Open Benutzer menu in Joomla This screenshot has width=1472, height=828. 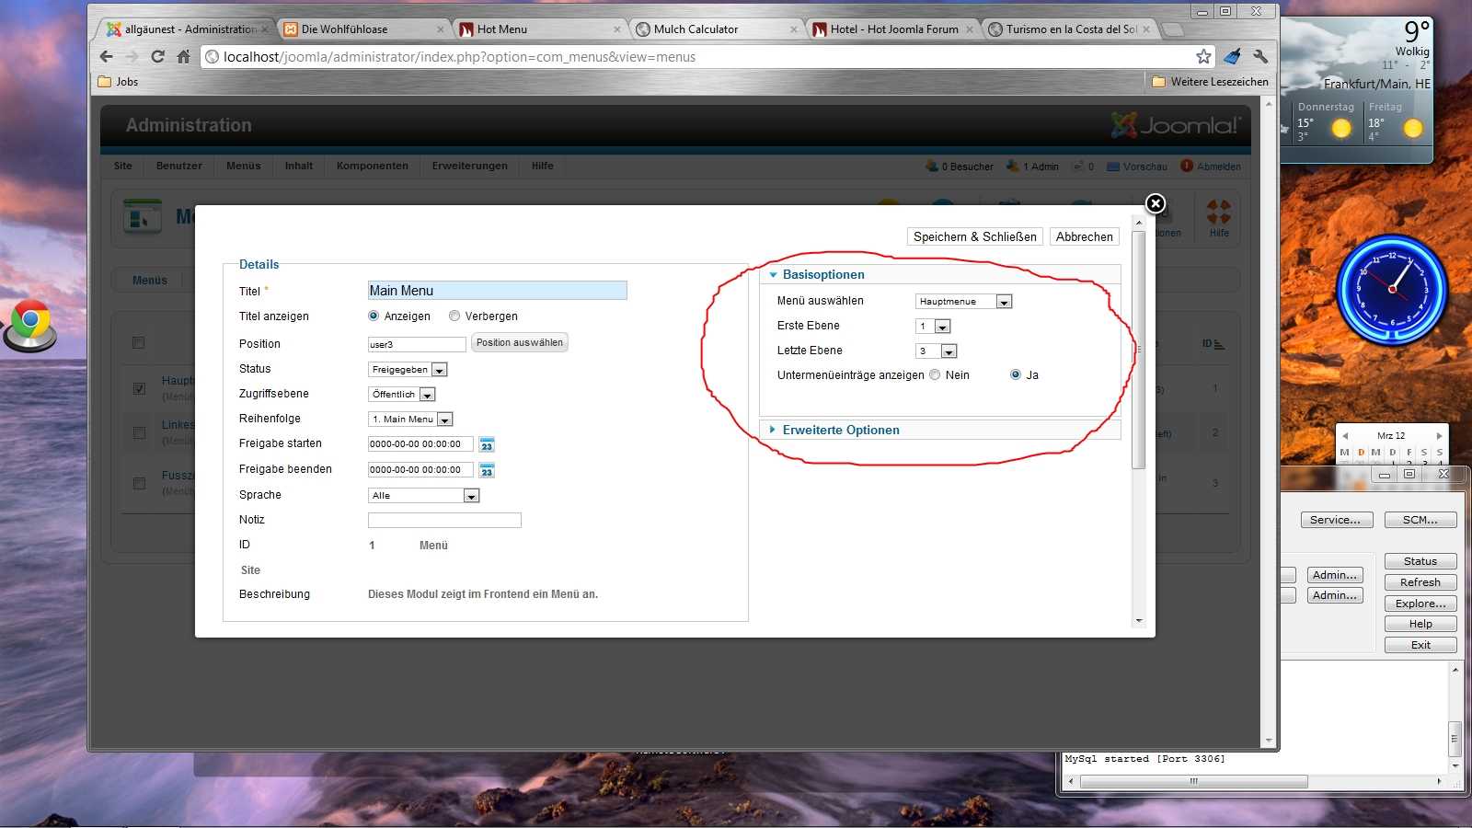click(x=179, y=166)
